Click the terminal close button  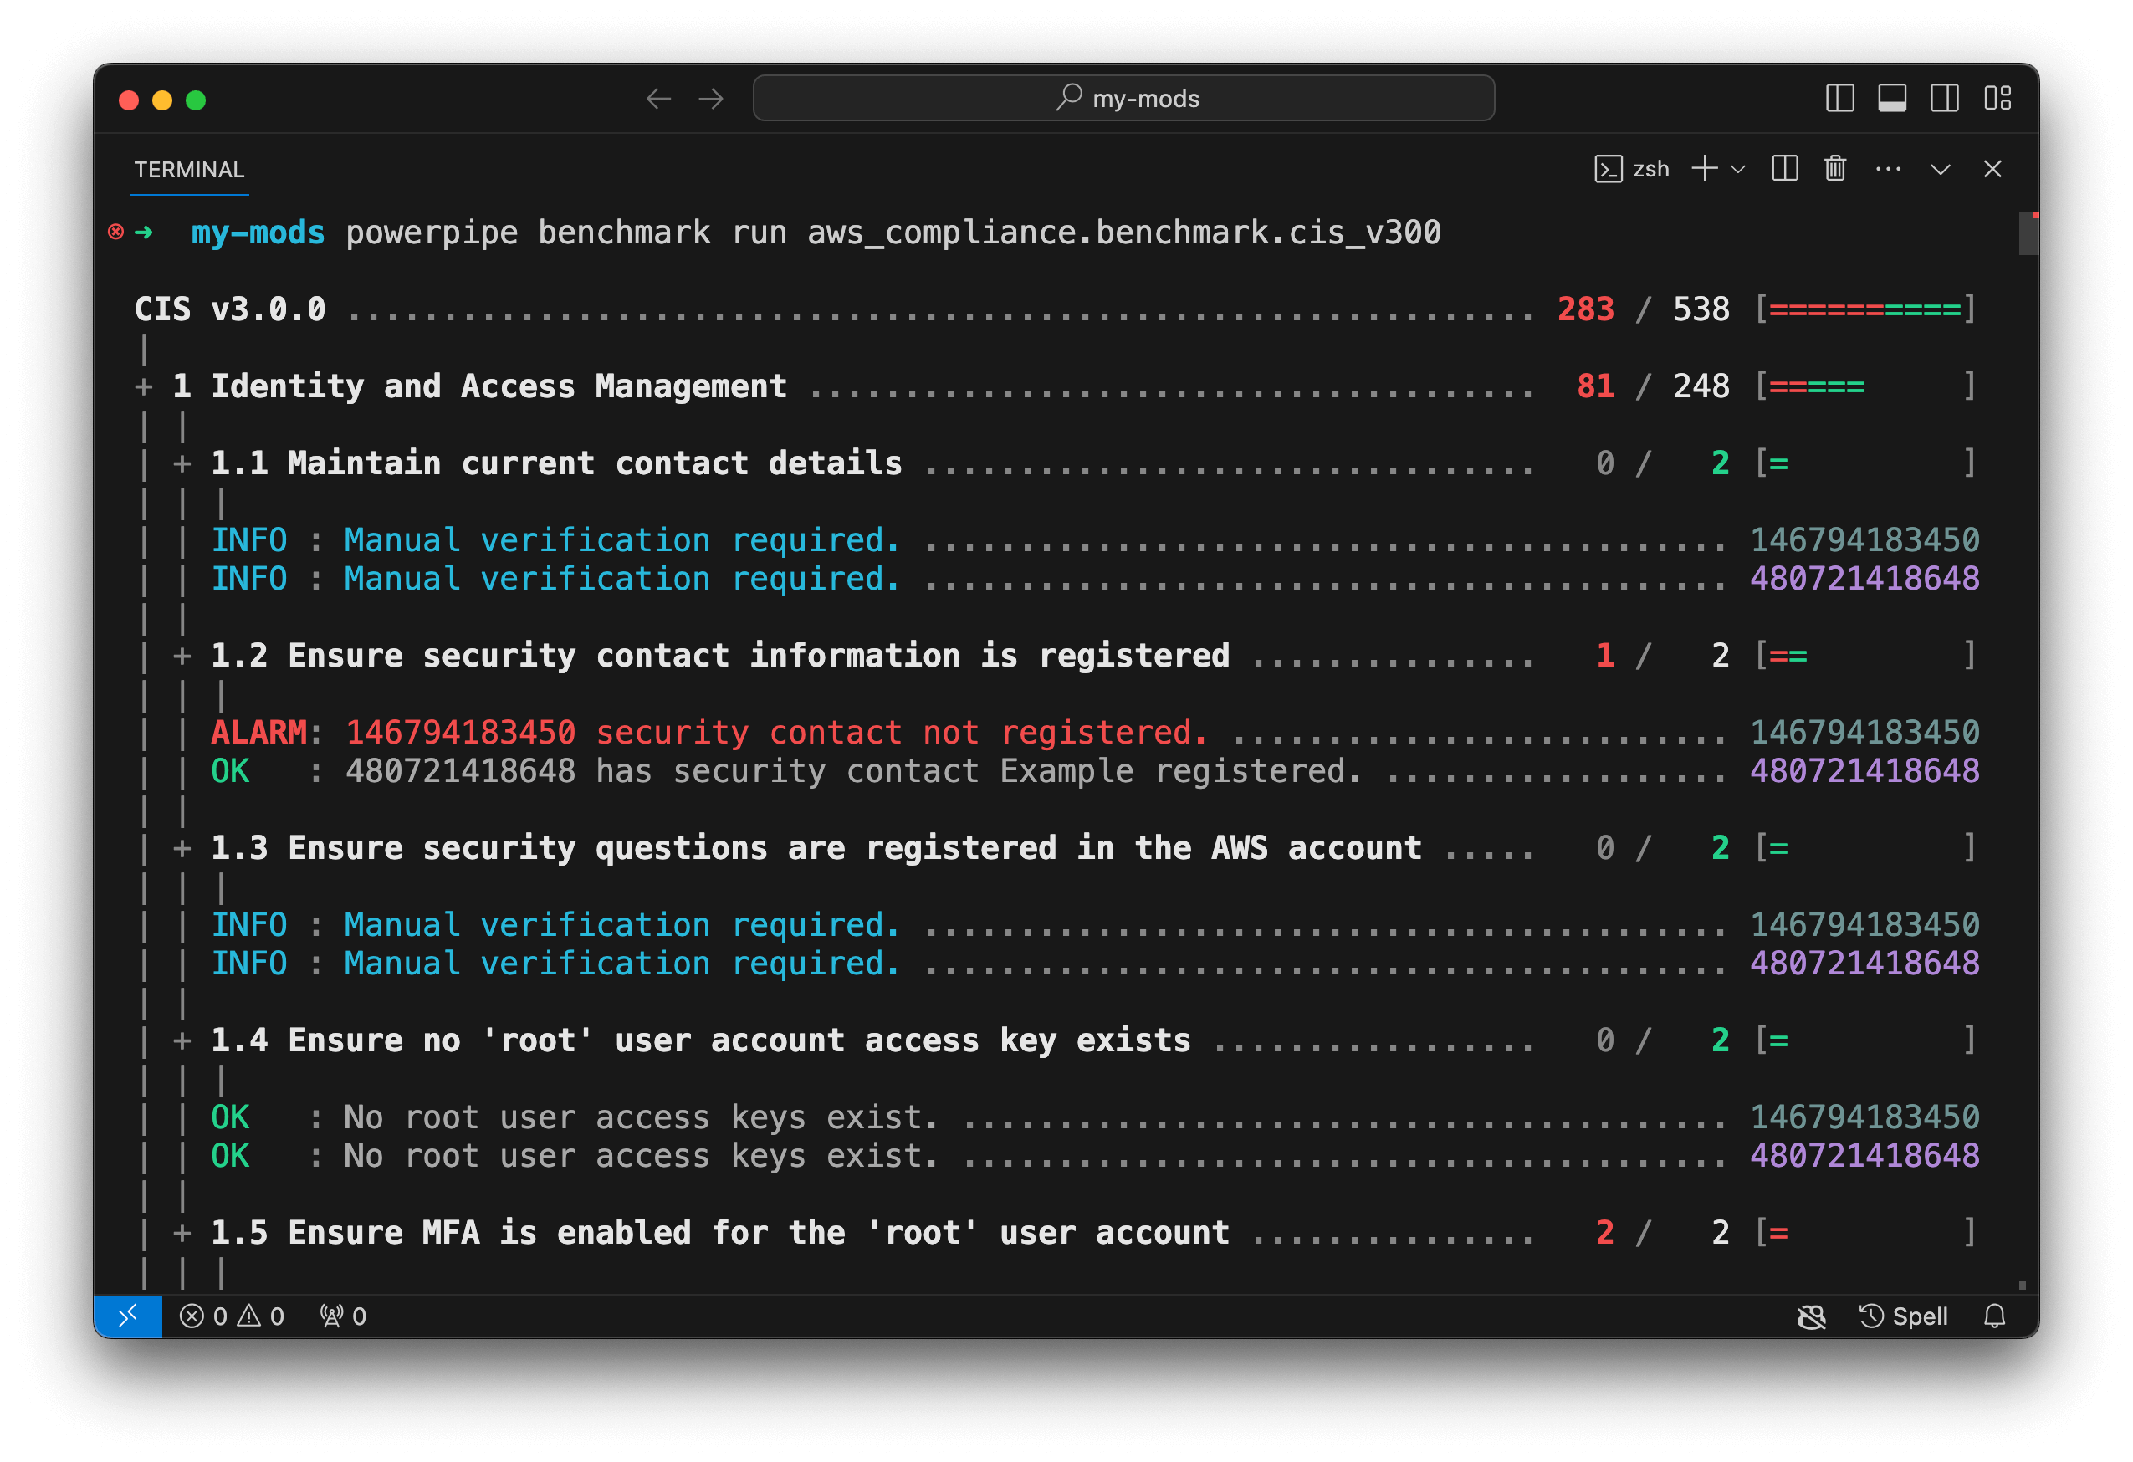click(x=1997, y=169)
